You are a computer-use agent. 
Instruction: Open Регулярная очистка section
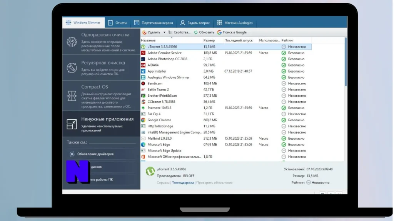[101, 68]
